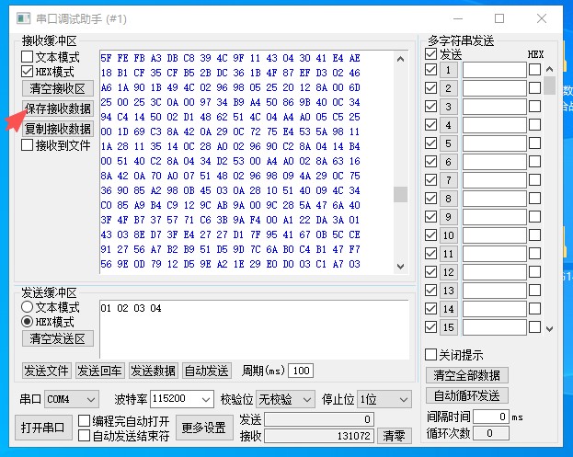Click receive buffer scrollbar up arrow
The height and width of the screenshot is (457, 573).
[400, 59]
